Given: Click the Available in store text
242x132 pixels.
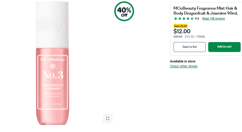Looking at the screenshot, I should tap(183, 61).
